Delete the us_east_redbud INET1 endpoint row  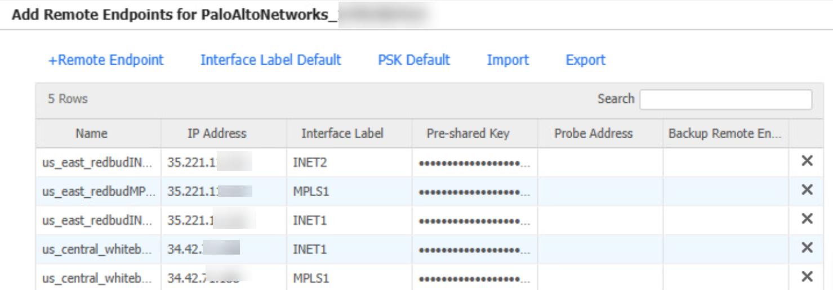(807, 219)
